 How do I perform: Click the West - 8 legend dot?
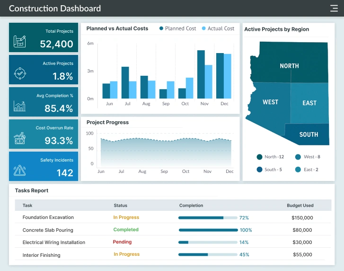[298, 157]
